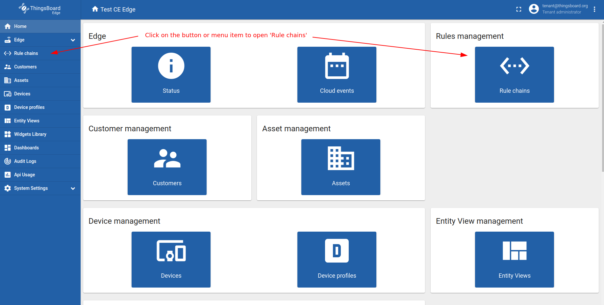
Task: Click the arrows icon on Rule chains card
Action: (x=515, y=66)
